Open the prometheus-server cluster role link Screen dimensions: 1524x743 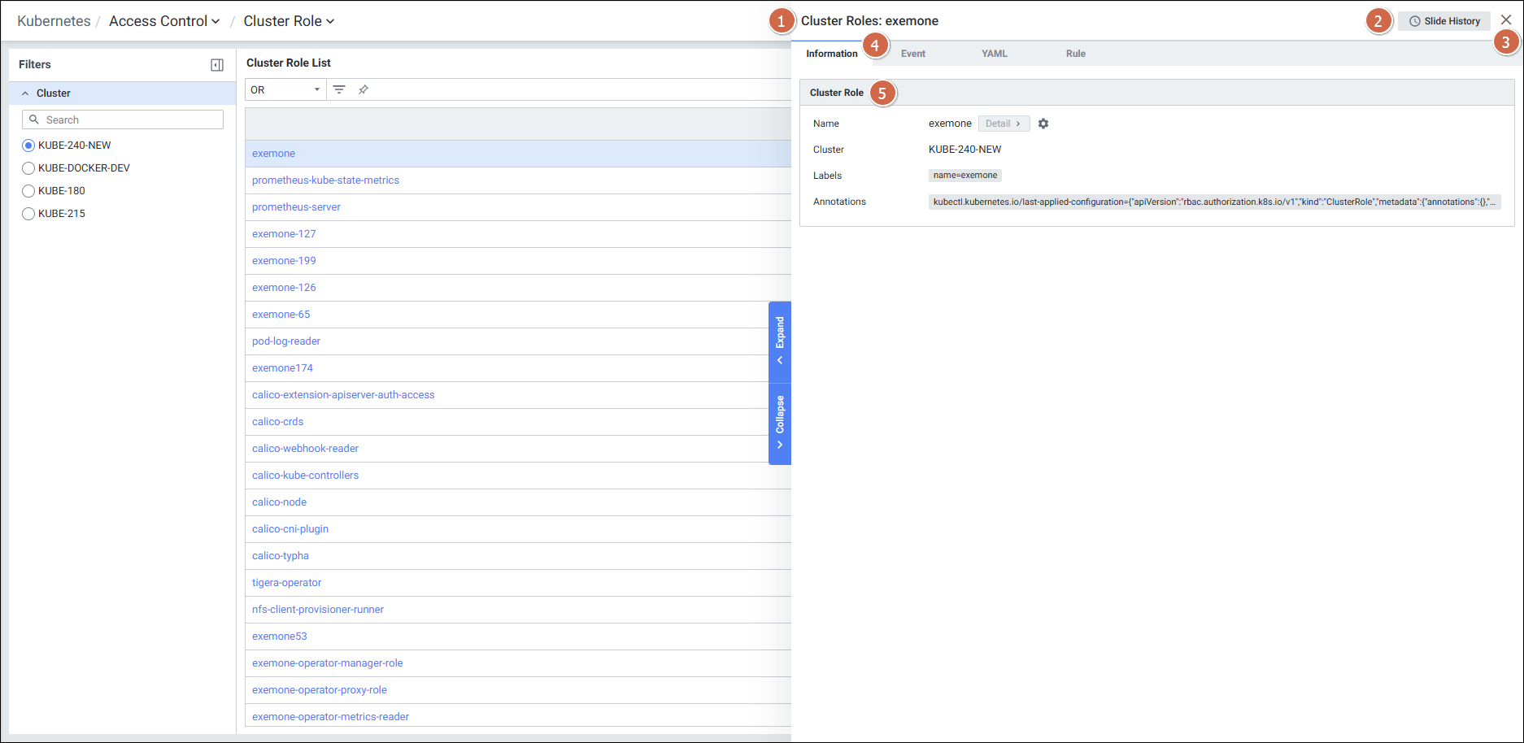tap(296, 207)
